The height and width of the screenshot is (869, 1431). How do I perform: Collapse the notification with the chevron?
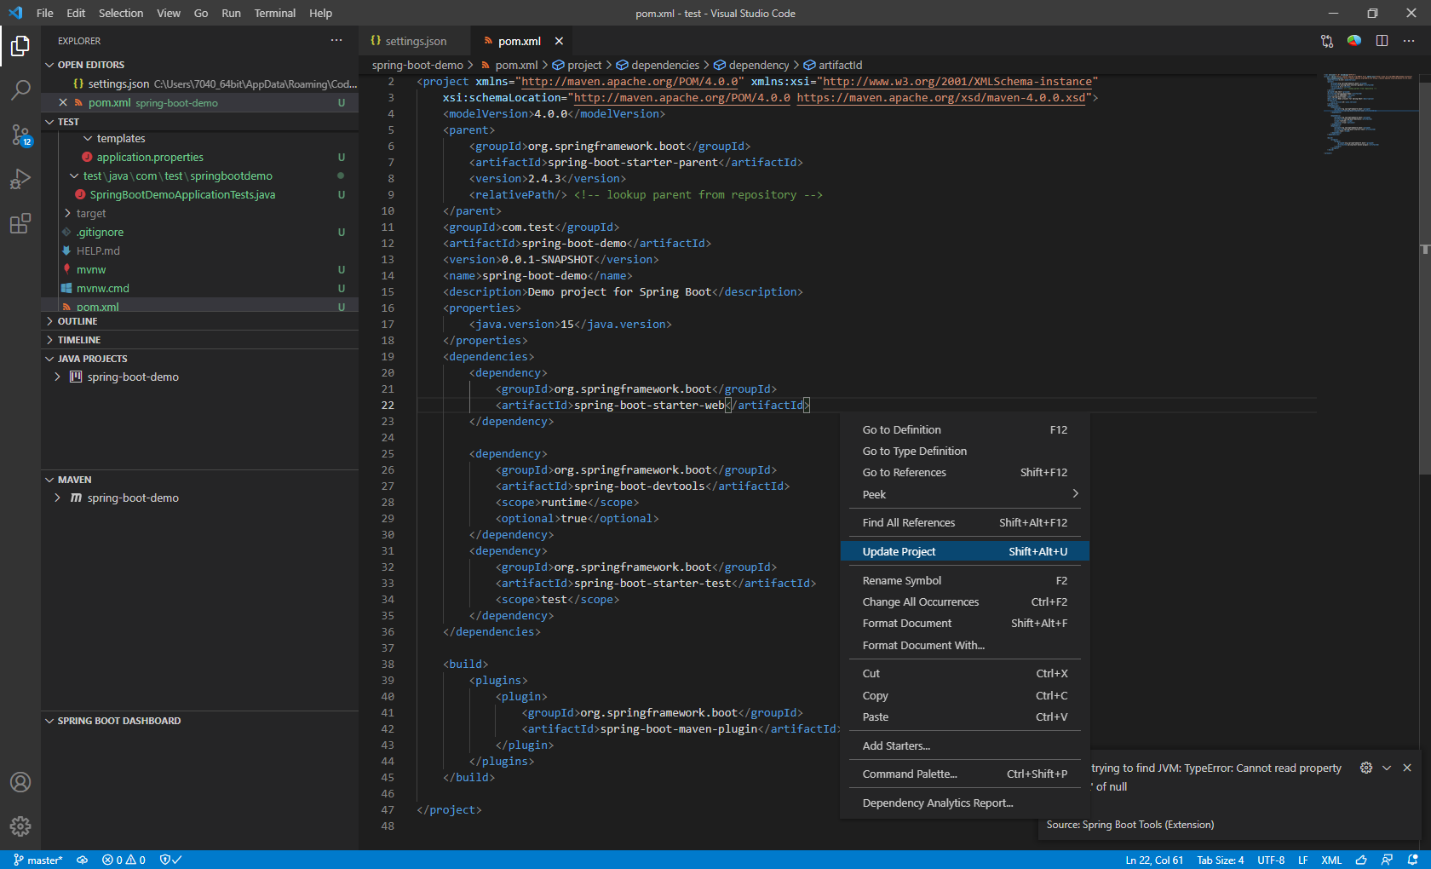pyautogui.click(x=1387, y=768)
